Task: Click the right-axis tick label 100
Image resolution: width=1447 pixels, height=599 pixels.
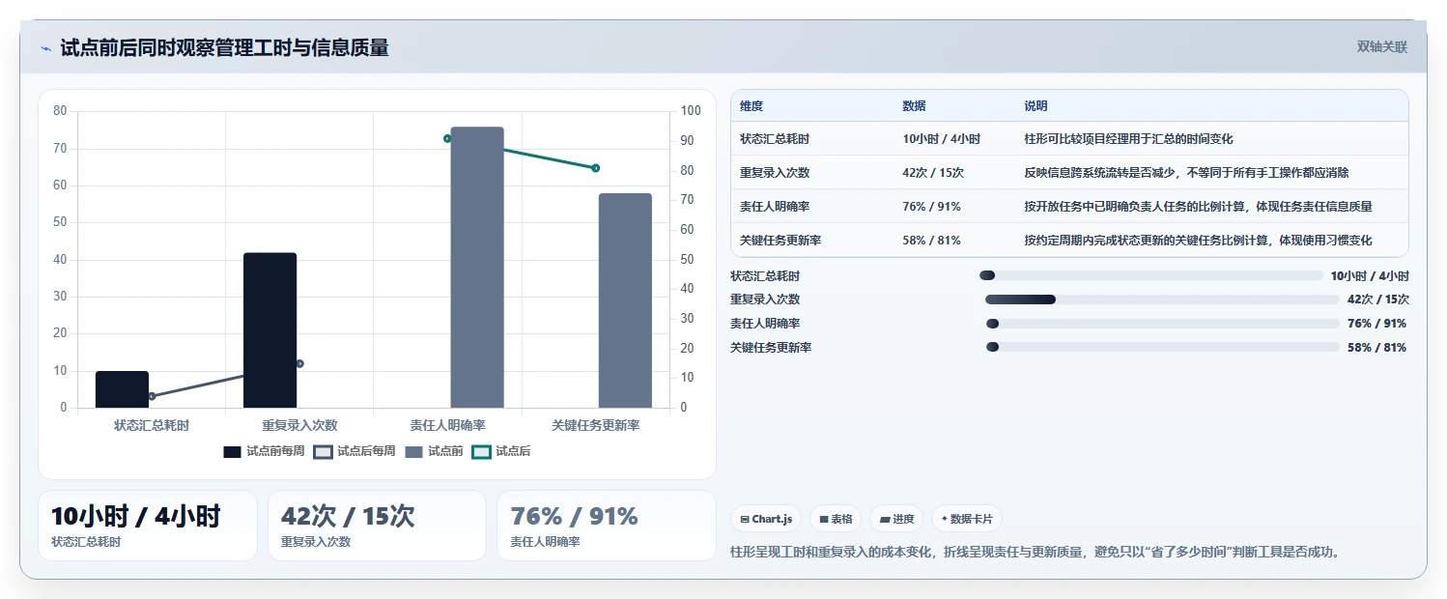Action: coord(691,111)
